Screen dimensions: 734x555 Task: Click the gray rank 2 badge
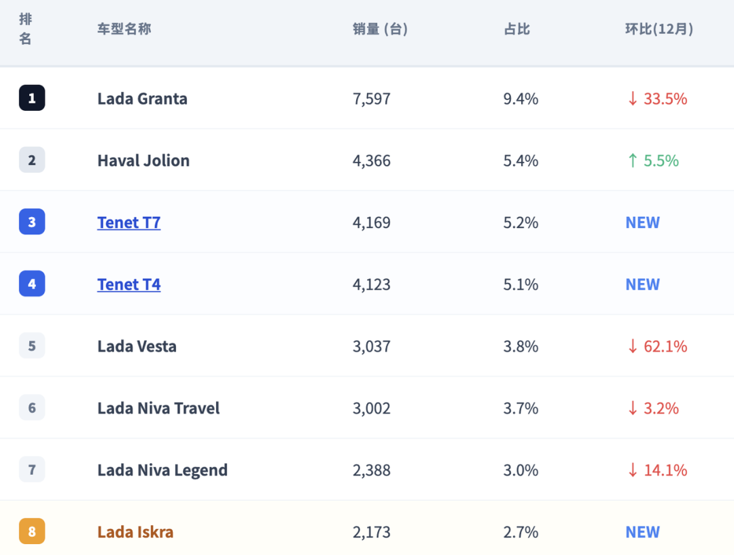tap(32, 160)
